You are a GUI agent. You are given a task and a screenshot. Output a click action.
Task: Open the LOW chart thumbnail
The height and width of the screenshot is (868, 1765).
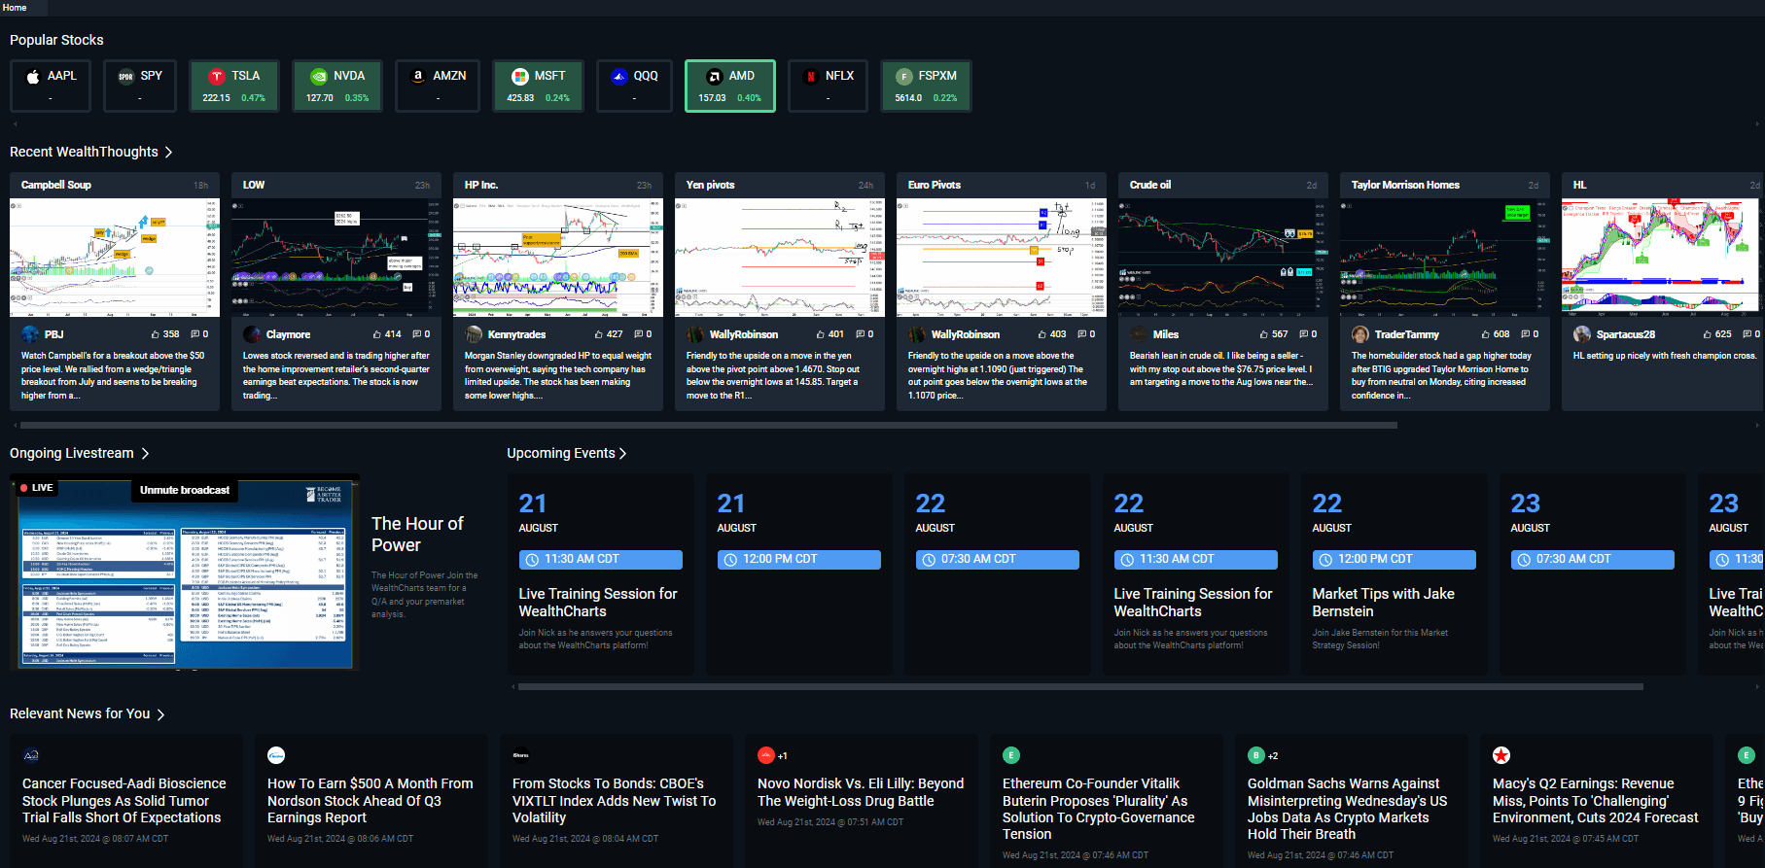click(x=336, y=258)
